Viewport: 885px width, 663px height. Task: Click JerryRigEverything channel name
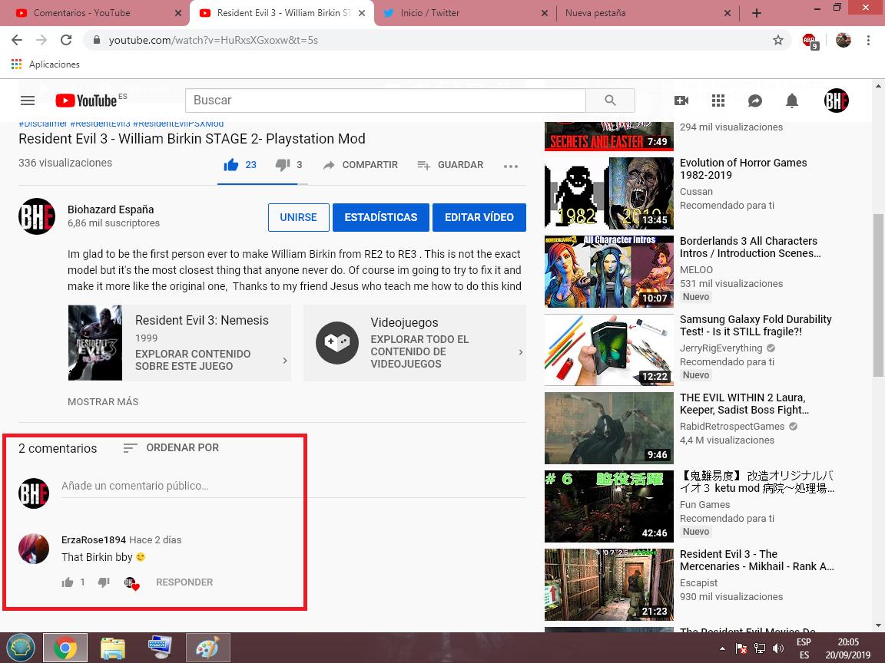tap(721, 348)
